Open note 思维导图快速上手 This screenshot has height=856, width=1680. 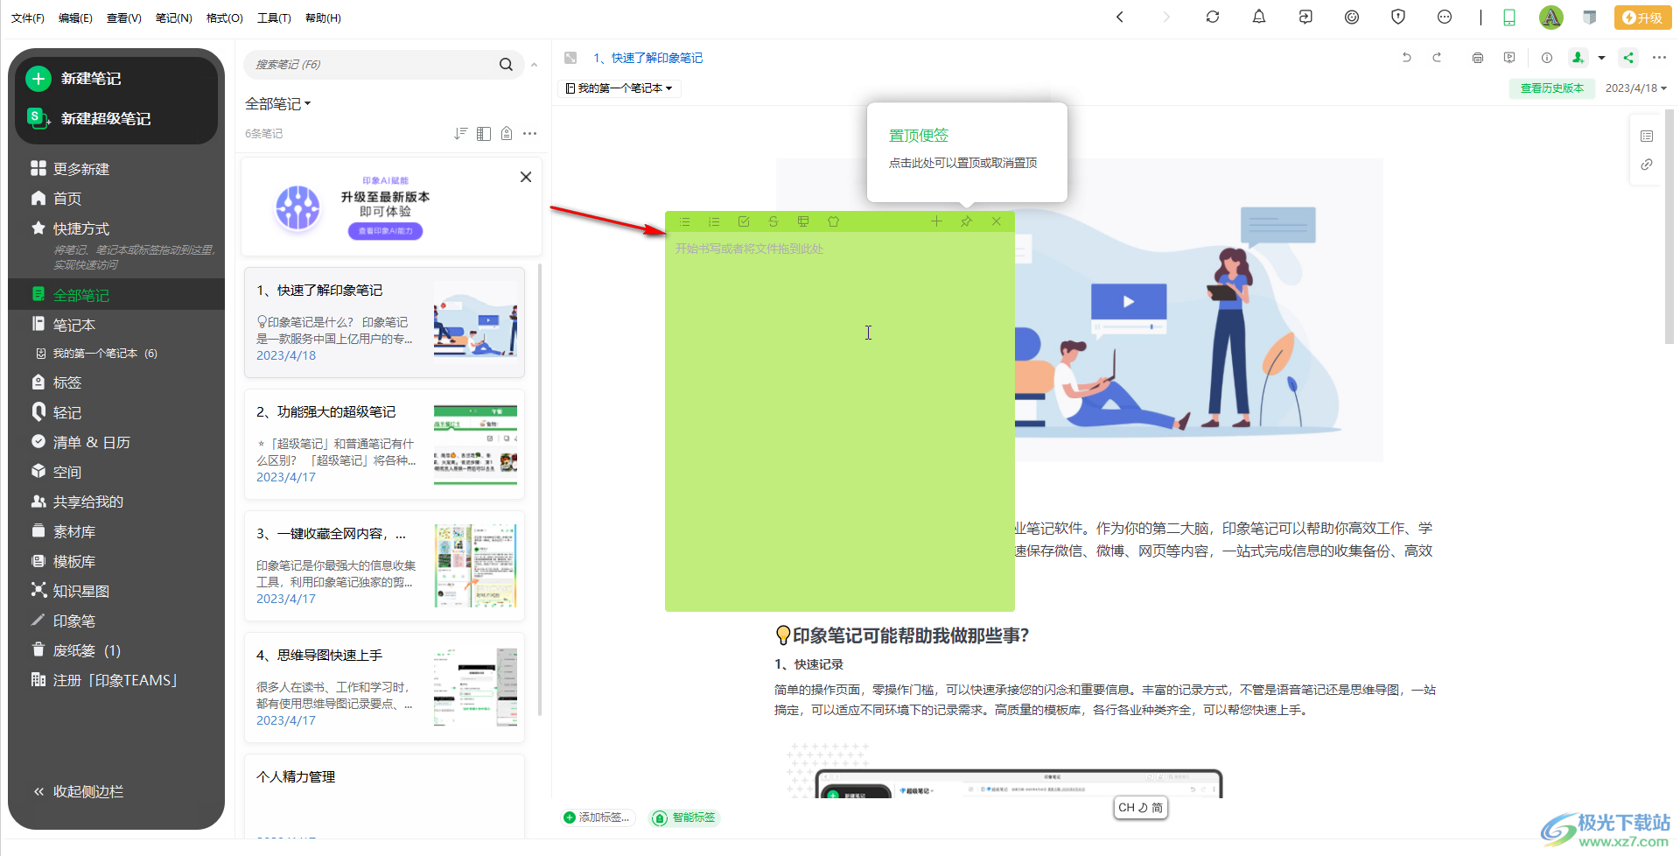(x=385, y=688)
